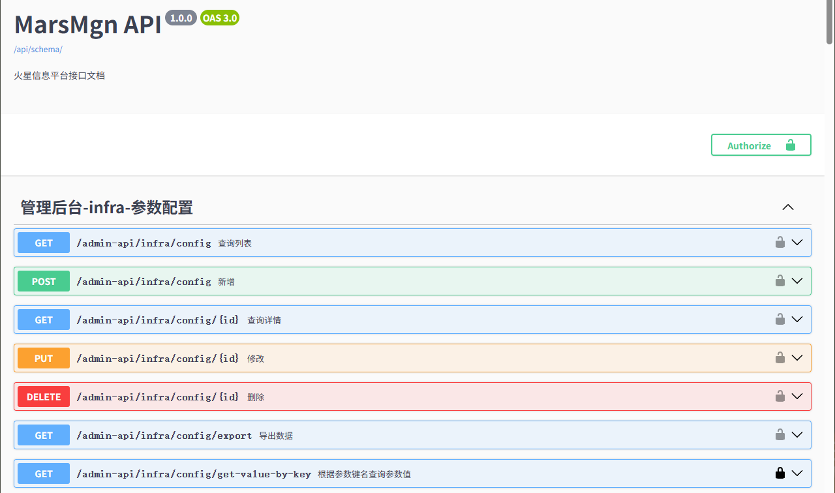Viewport: 835px width, 493px height.
Task: Click lock icon on DELETE config/{id} 删除 row
Action: (x=780, y=396)
